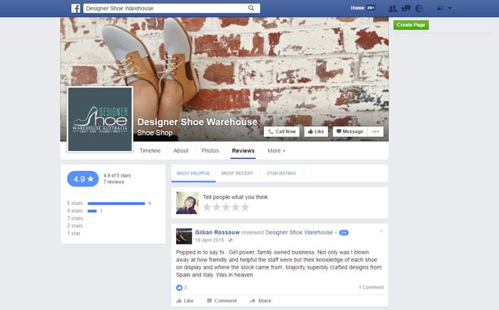
Task: Select the Reviews tab
Action: (243, 150)
